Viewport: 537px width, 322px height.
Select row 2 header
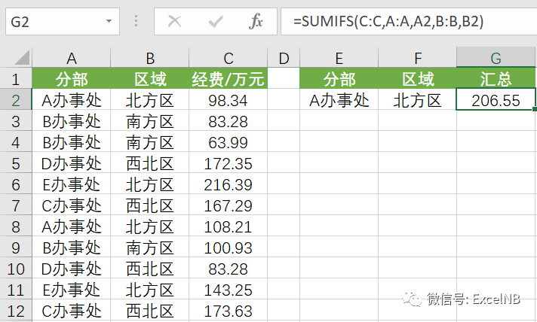click(16, 100)
